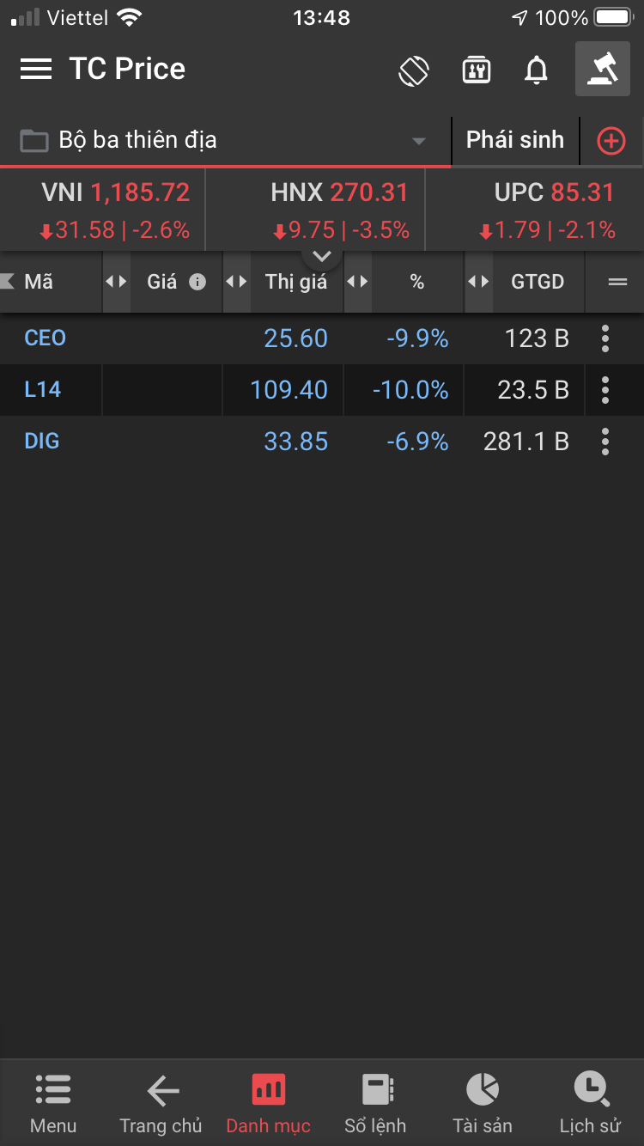The image size is (644, 1146).
Task: Switch to the Phái sinh tab
Action: 514,140
